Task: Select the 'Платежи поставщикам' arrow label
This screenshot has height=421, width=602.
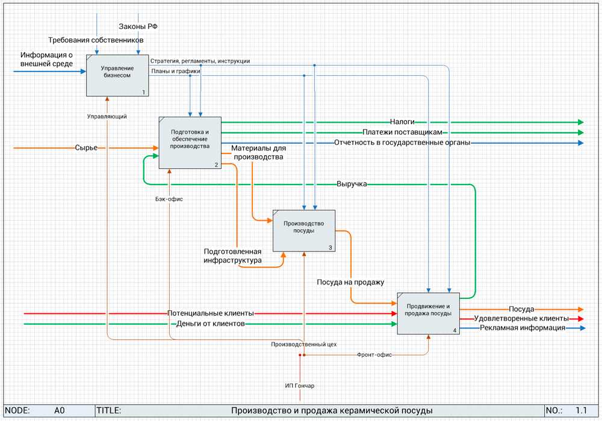Action: pyautogui.click(x=402, y=132)
